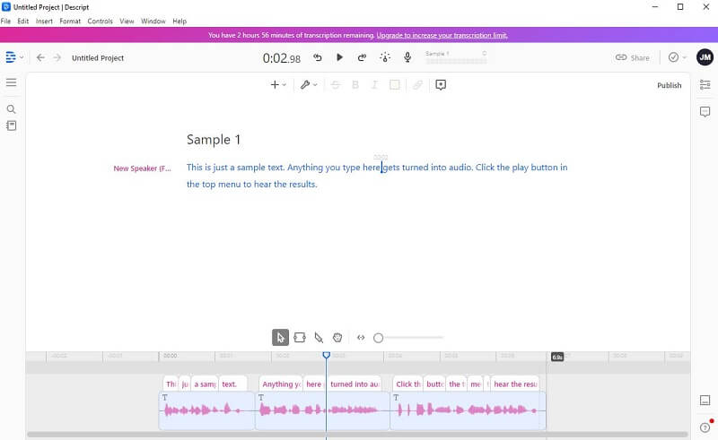Click the Untitled Project name
718x440 pixels.
(98, 58)
